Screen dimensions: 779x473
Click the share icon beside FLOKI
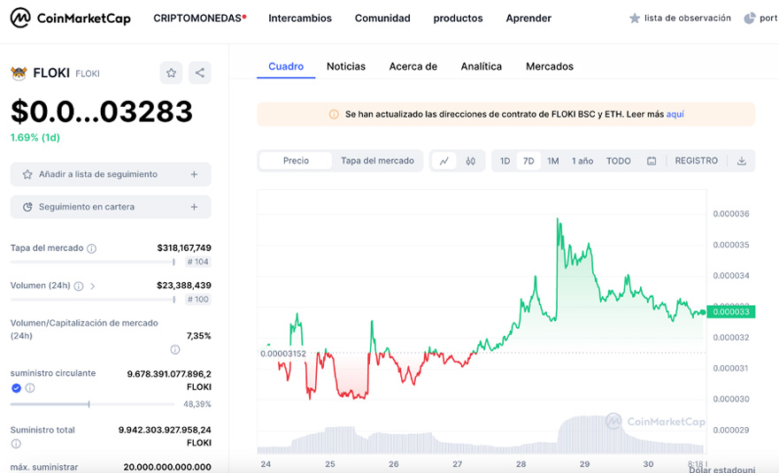pyautogui.click(x=199, y=73)
